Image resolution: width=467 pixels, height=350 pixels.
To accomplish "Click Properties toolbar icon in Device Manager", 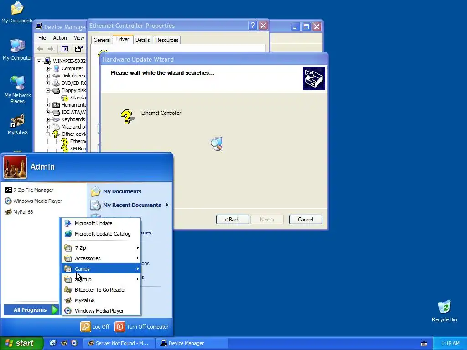I will 78,49.
